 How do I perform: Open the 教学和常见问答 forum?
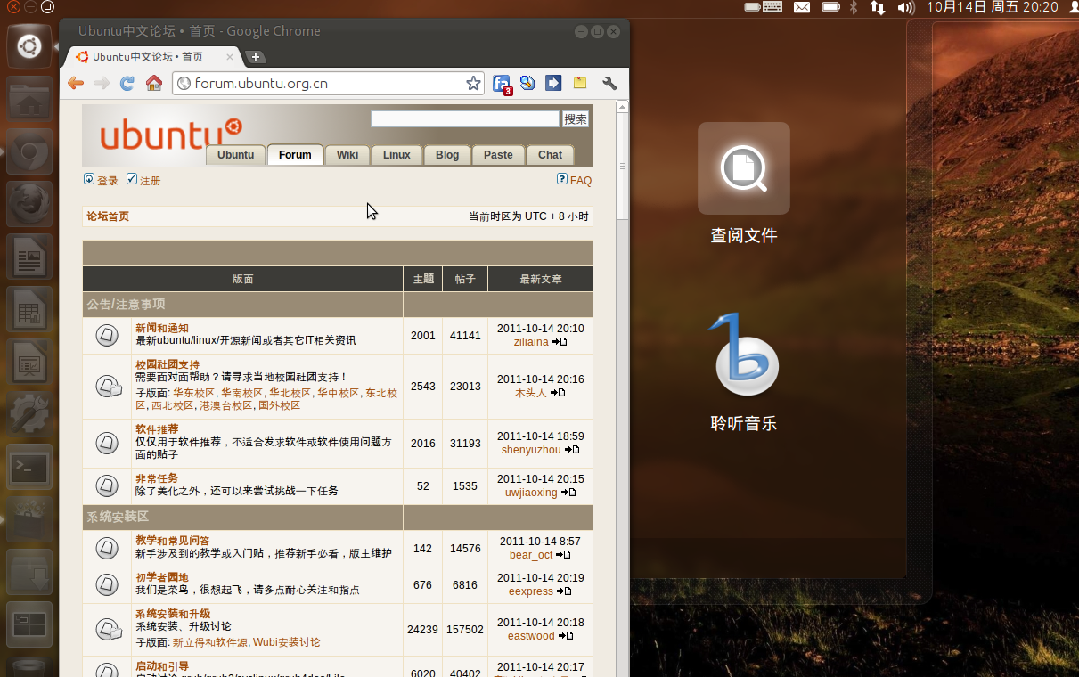click(173, 541)
